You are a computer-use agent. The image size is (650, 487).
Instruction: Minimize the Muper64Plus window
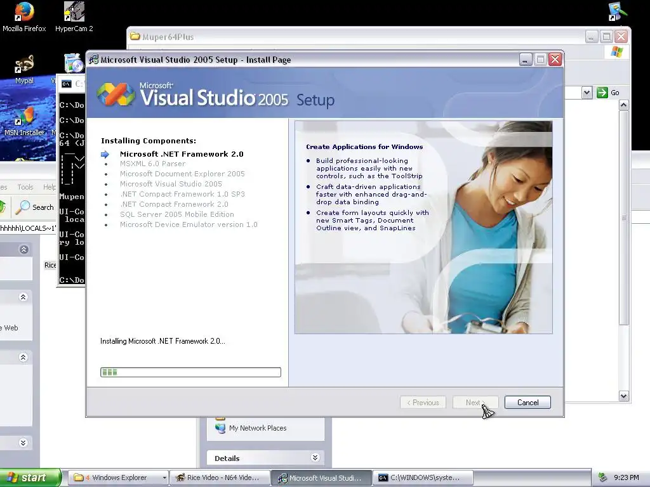pyautogui.click(x=592, y=36)
